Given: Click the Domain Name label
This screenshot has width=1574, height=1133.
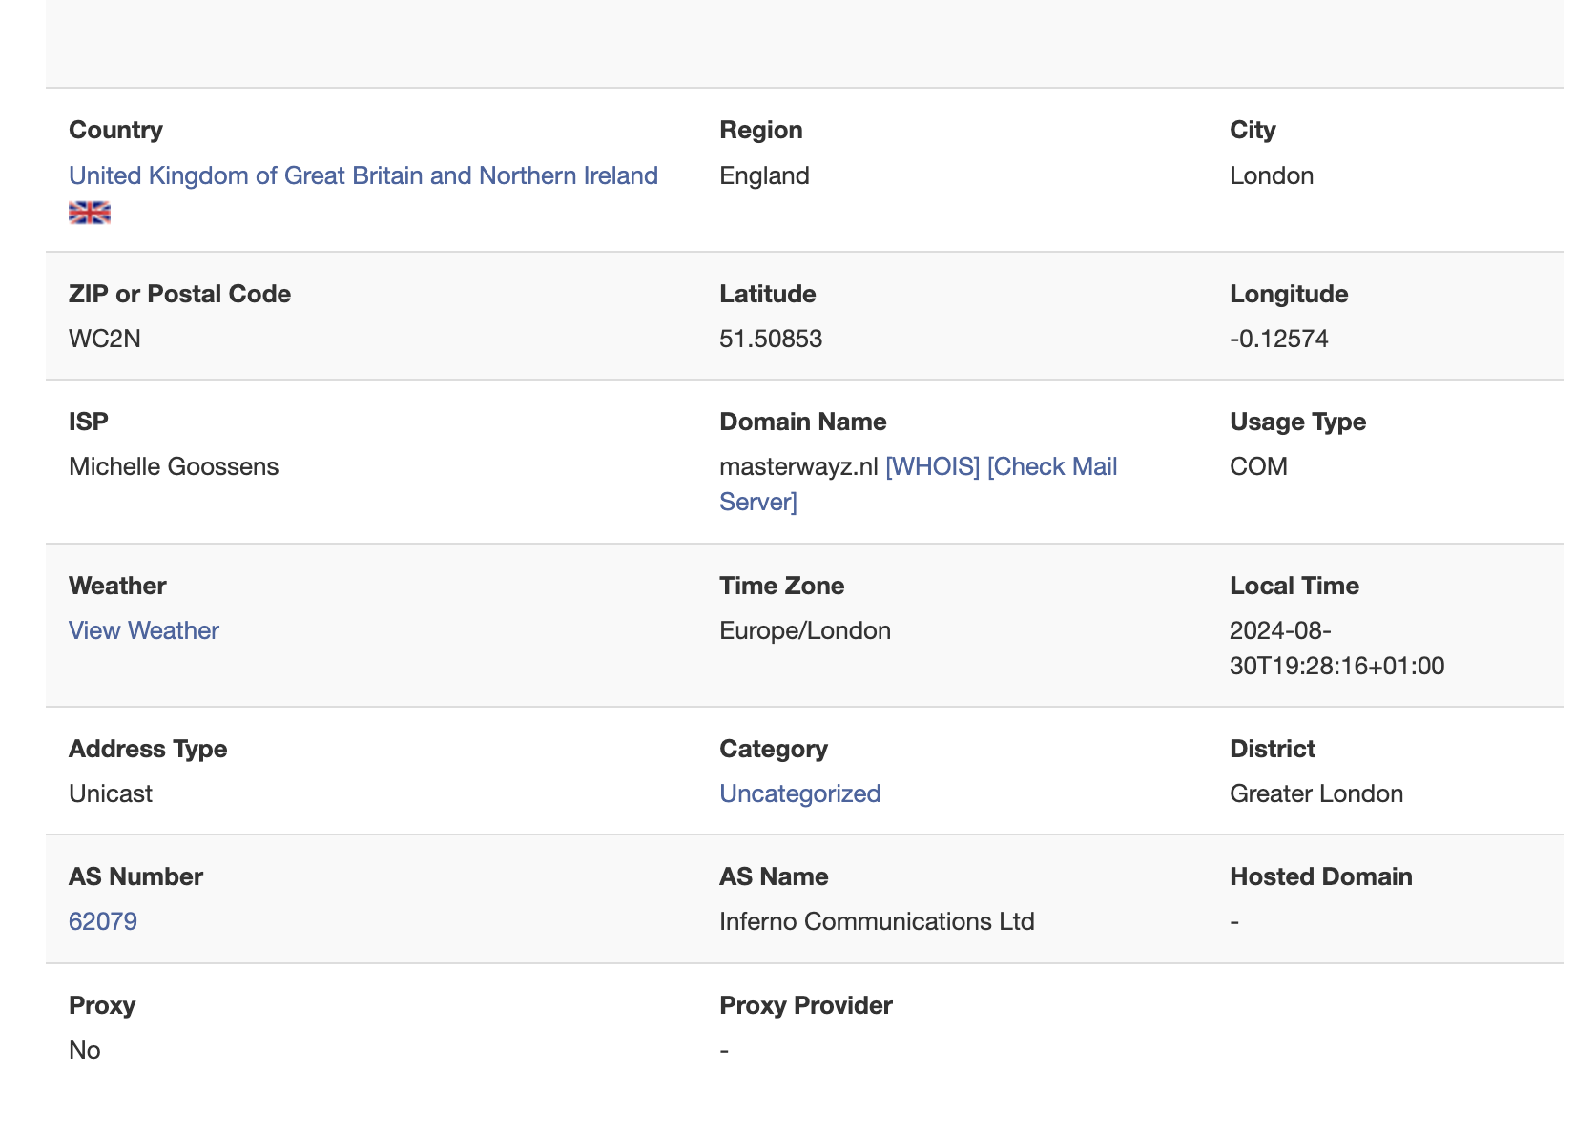Looking at the screenshot, I should coord(803,422).
